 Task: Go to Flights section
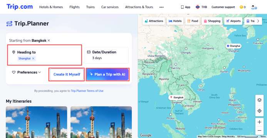click(x=74, y=7)
